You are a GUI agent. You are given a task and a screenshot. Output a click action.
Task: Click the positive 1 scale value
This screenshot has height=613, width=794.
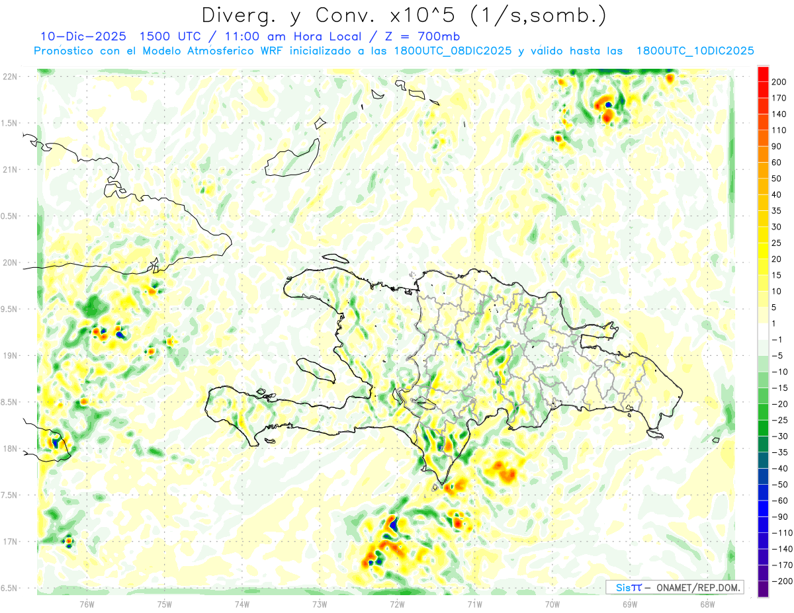775,323
